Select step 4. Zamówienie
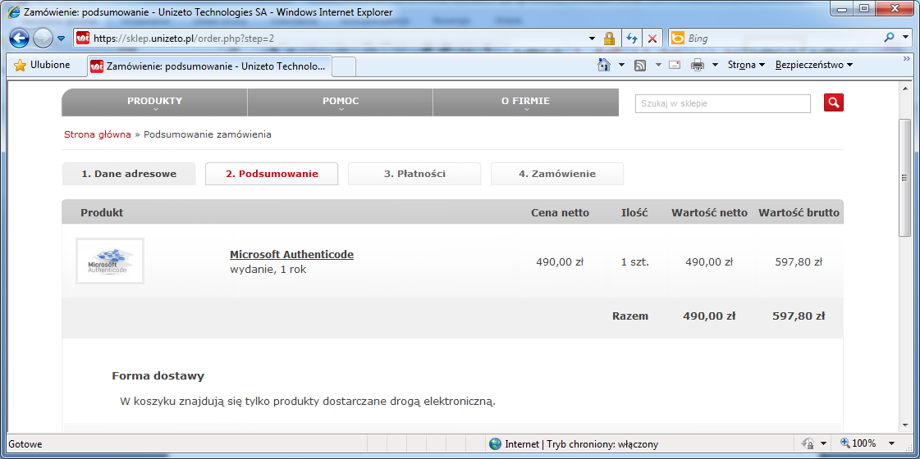Screen dimensions: 920x459 coord(556,174)
